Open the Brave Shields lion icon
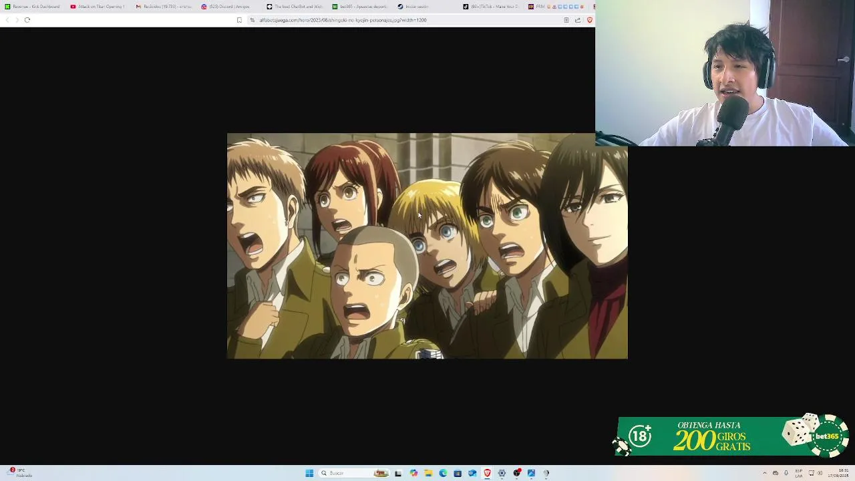855x481 pixels. [x=589, y=20]
